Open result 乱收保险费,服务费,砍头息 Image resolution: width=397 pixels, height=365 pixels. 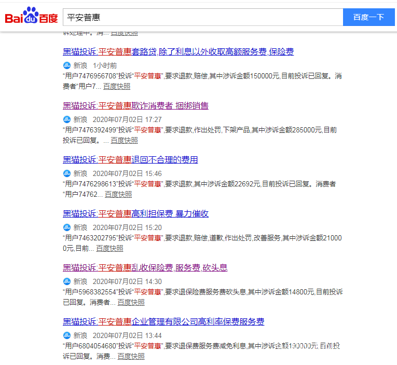pyautogui.click(x=145, y=267)
